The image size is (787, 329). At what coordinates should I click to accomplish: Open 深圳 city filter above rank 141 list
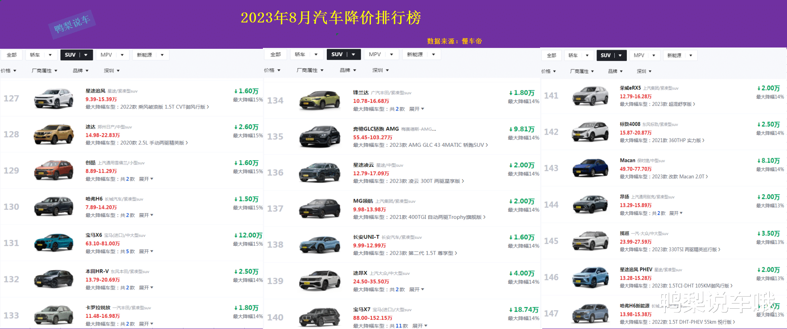click(x=644, y=71)
